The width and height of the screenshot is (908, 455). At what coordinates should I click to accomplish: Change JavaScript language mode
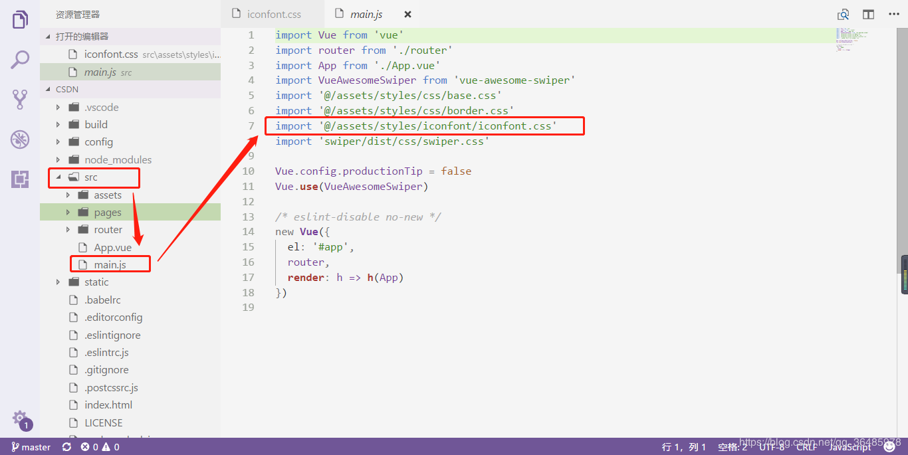pyautogui.click(x=850, y=447)
